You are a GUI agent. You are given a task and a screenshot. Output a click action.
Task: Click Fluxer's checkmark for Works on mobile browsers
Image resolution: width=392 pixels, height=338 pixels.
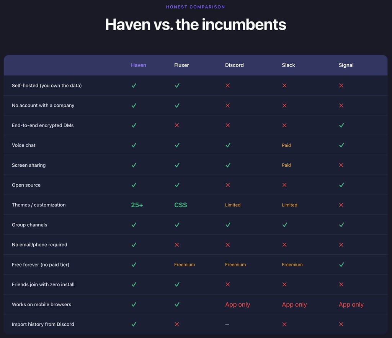tap(177, 304)
